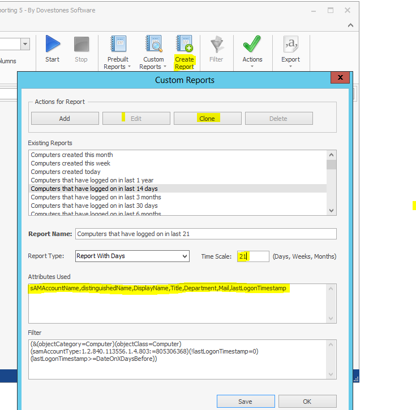Click the Filter funnel icon
416x410 pixels.
(x=216, y=44)
